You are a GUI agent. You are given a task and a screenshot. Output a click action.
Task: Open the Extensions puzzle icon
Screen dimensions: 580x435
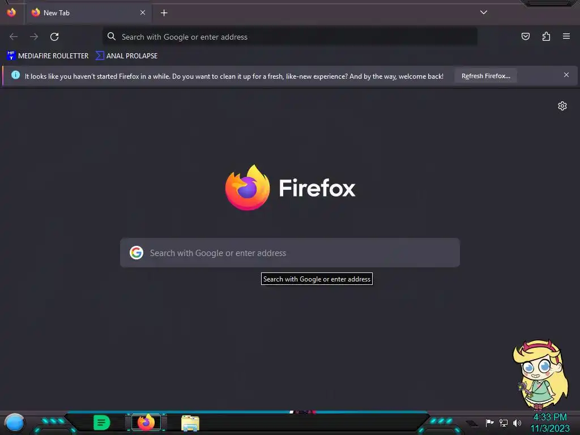point(546,36)
